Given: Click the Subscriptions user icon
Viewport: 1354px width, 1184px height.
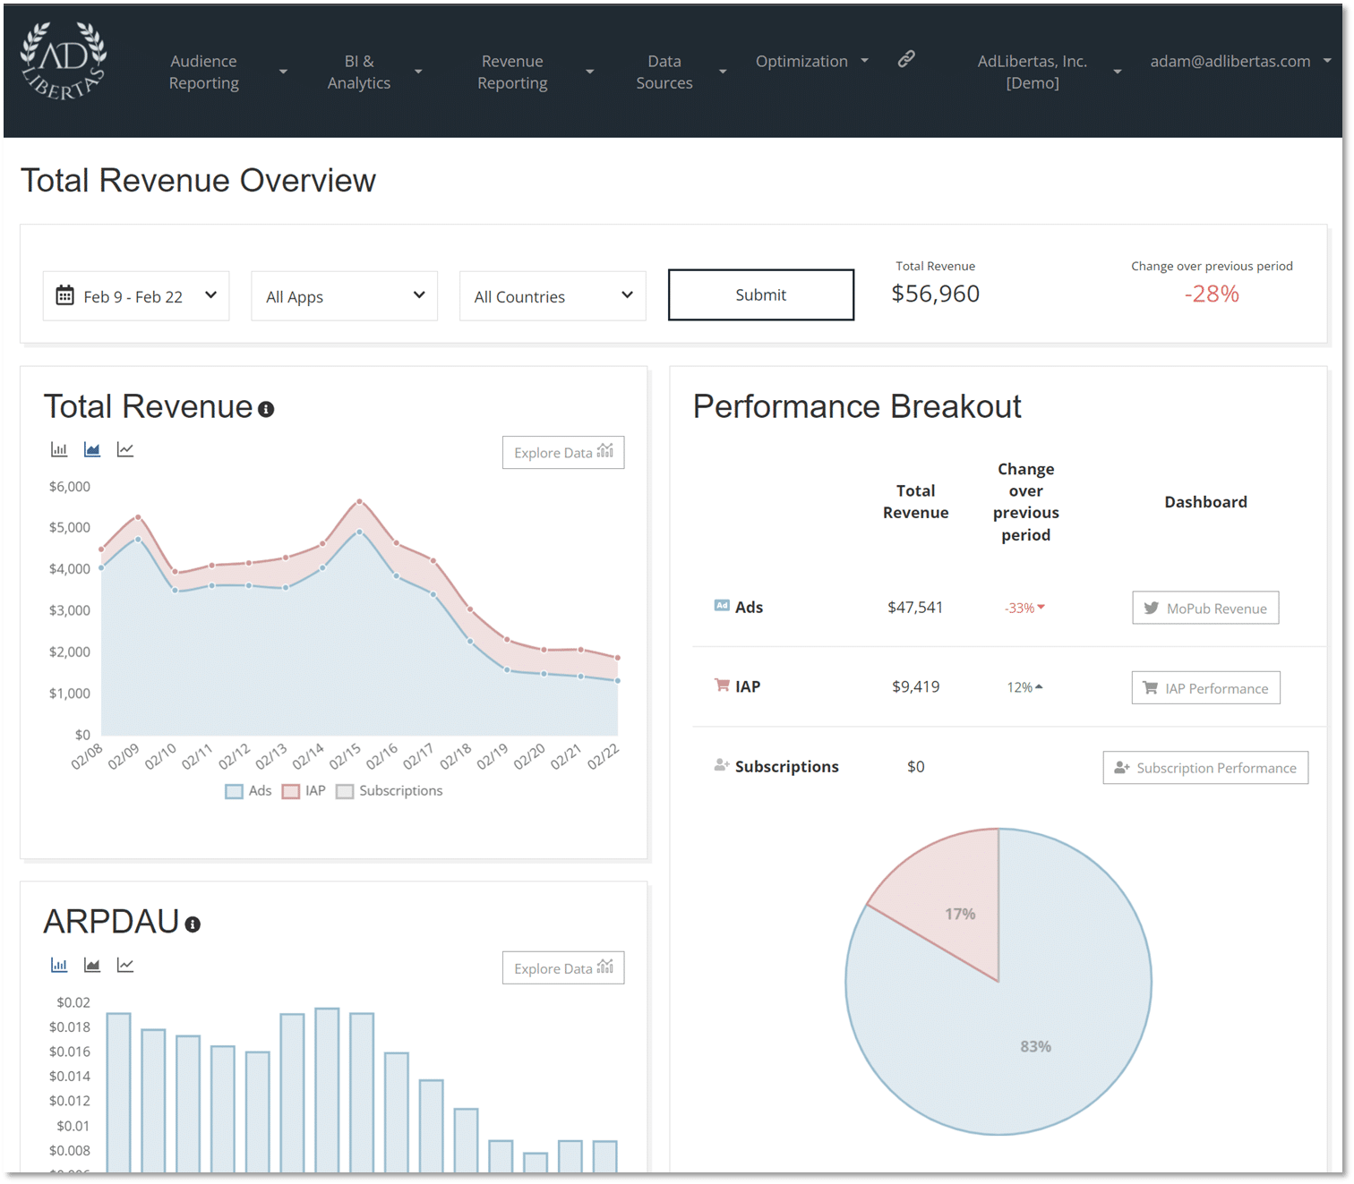Looking at the screenshot, I should (x=722, y=765).
